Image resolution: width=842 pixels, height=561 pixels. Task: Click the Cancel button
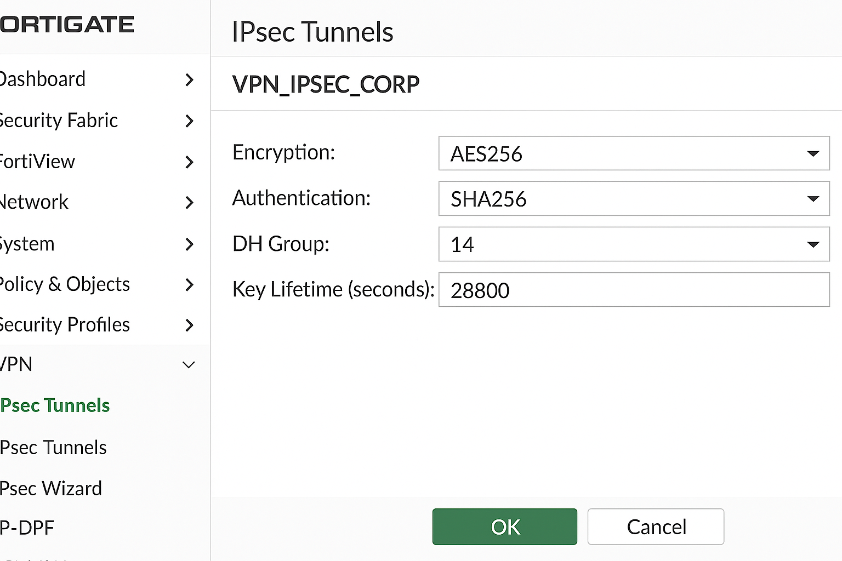click(x=656, y=526)
